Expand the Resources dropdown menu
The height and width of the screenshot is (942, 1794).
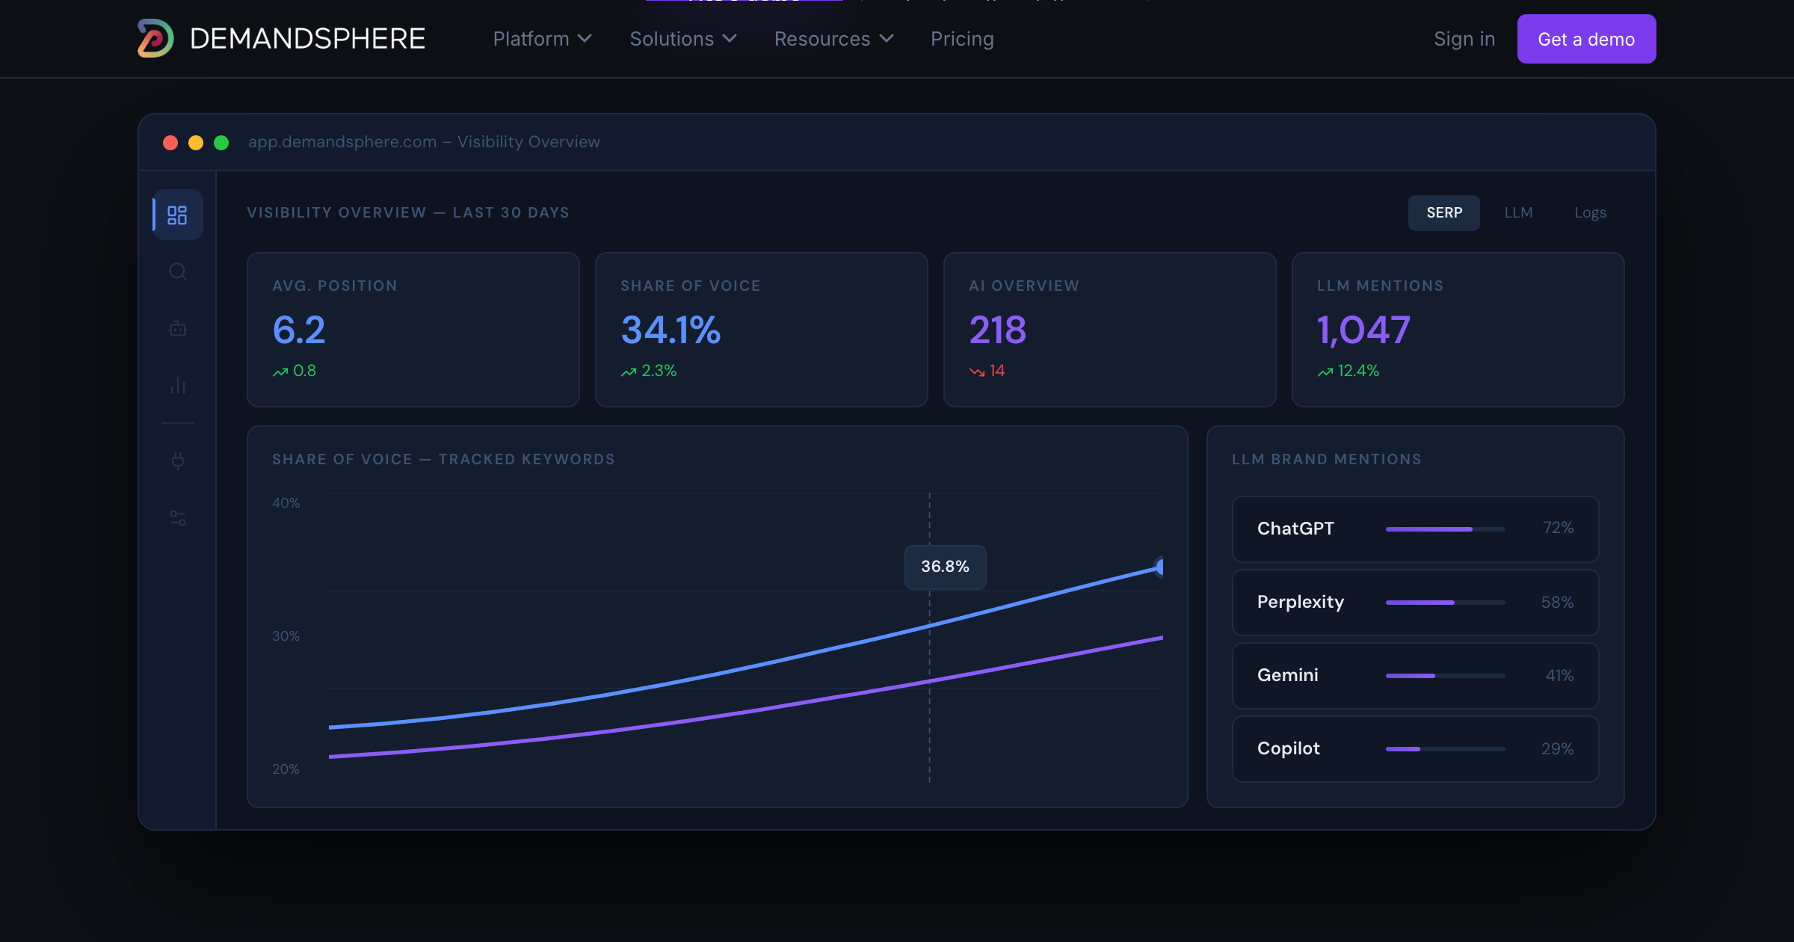pos(833,39)
